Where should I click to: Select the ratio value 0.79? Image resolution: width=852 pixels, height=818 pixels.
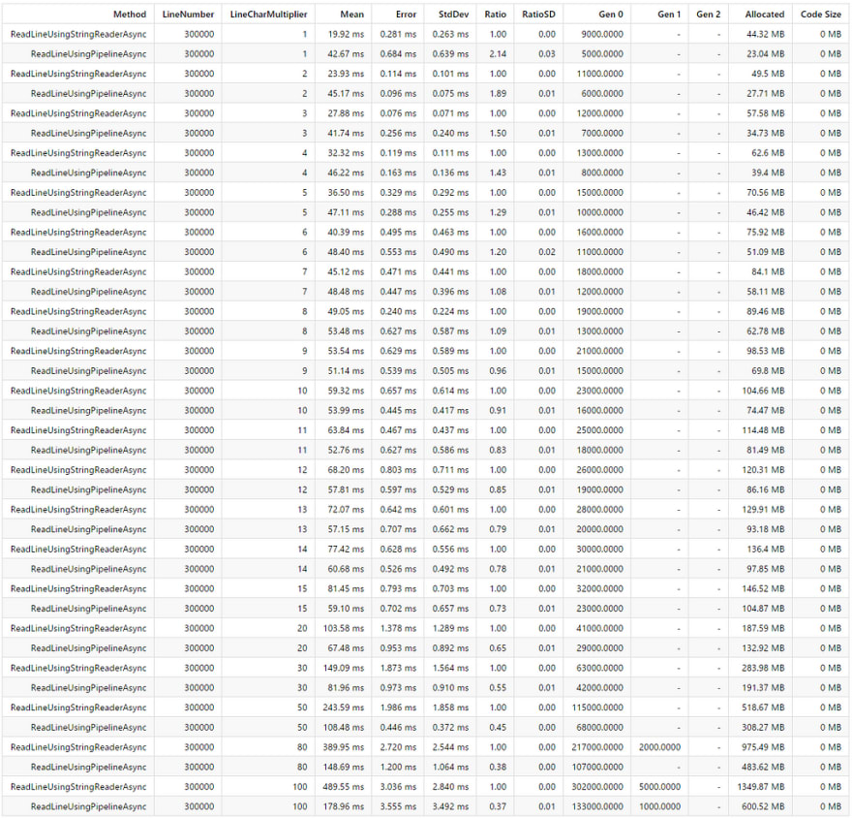pos(498,529)
